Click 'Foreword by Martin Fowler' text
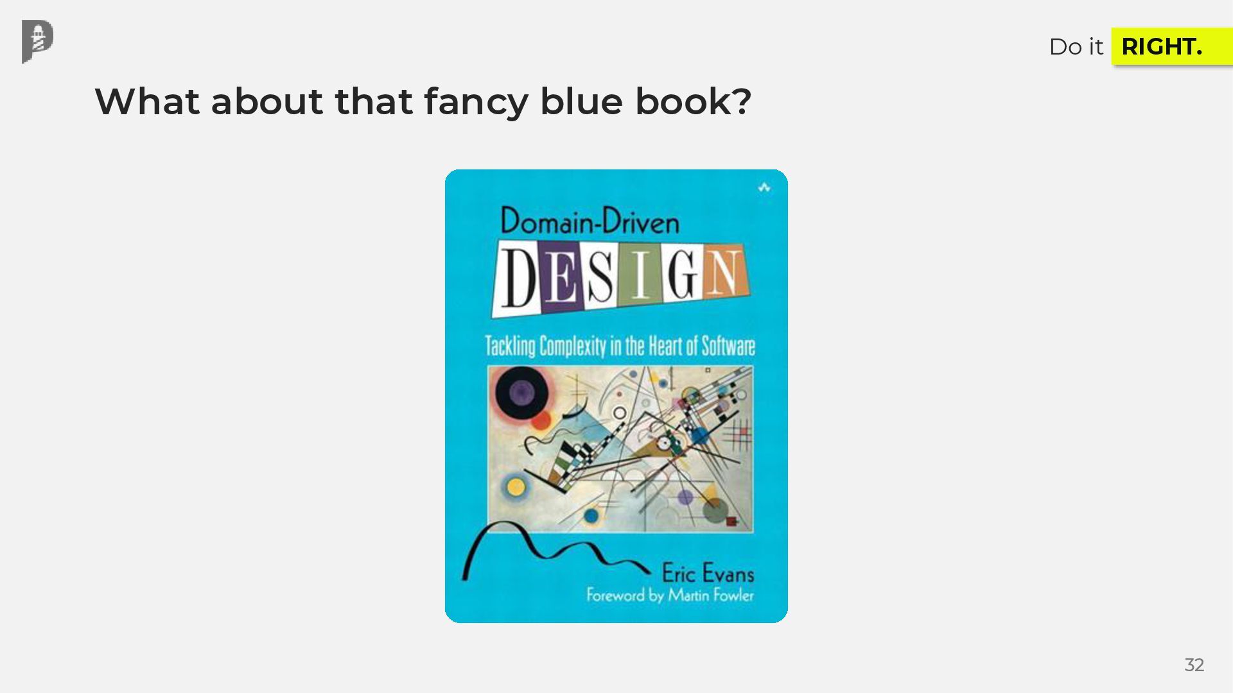 click(670, 595)
